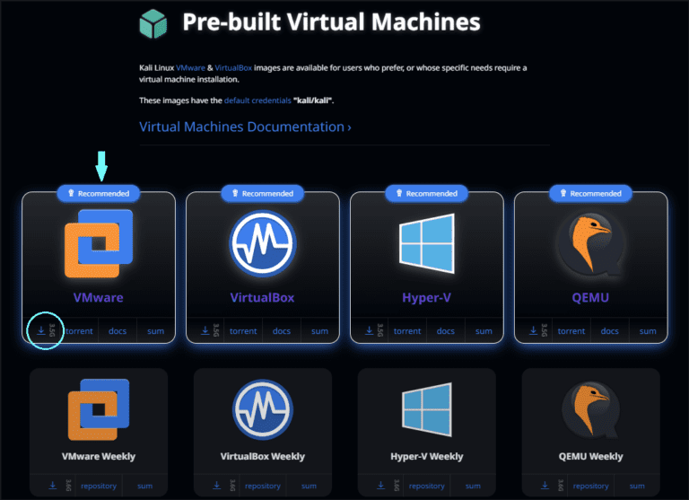
Task: Click the Recommended badge above VirtualBox
Action: click(x=262, y=194)
